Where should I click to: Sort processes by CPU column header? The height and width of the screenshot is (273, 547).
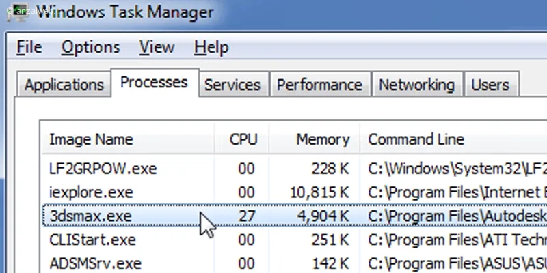tap(243, 140)
